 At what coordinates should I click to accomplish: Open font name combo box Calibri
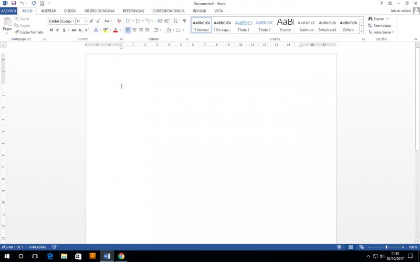tap(61, 21)
